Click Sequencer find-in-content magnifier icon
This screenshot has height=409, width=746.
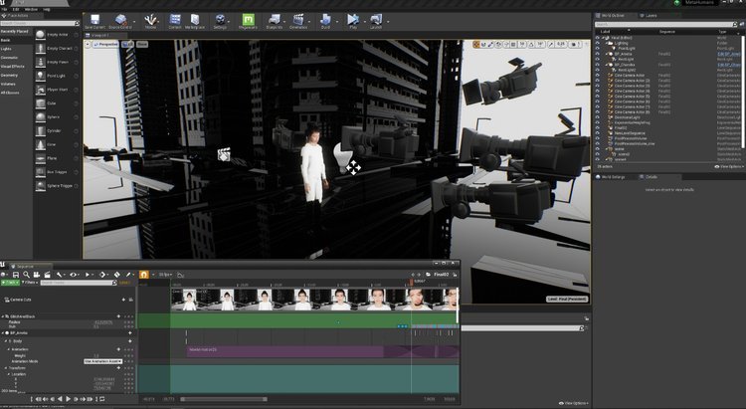tap(26, 275)
